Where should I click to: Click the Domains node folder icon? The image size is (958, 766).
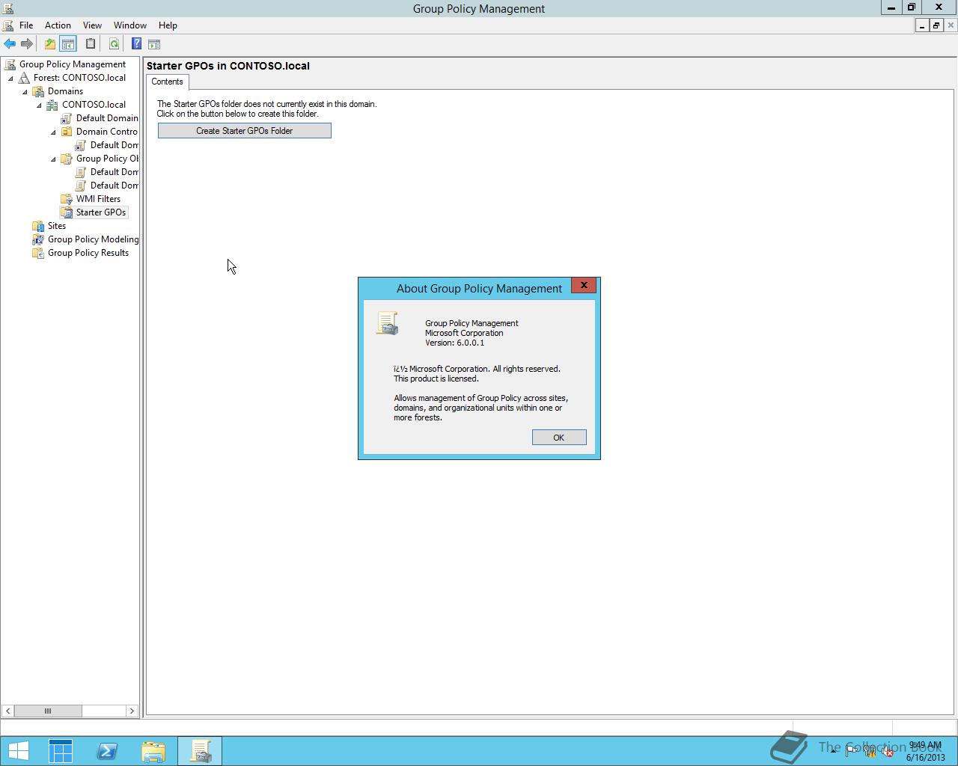click(39, 91)
